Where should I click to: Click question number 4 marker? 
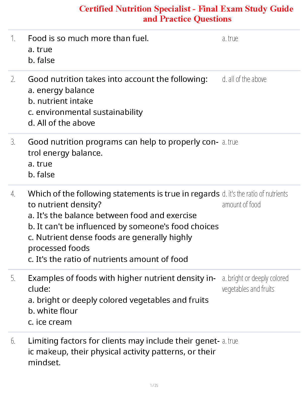[13, 194]
